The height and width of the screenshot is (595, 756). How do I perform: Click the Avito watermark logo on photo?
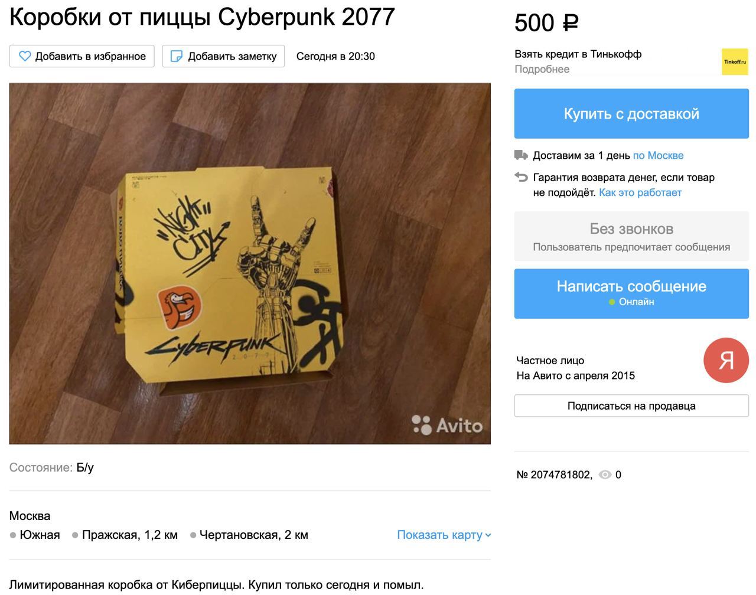tap(447, 424)
